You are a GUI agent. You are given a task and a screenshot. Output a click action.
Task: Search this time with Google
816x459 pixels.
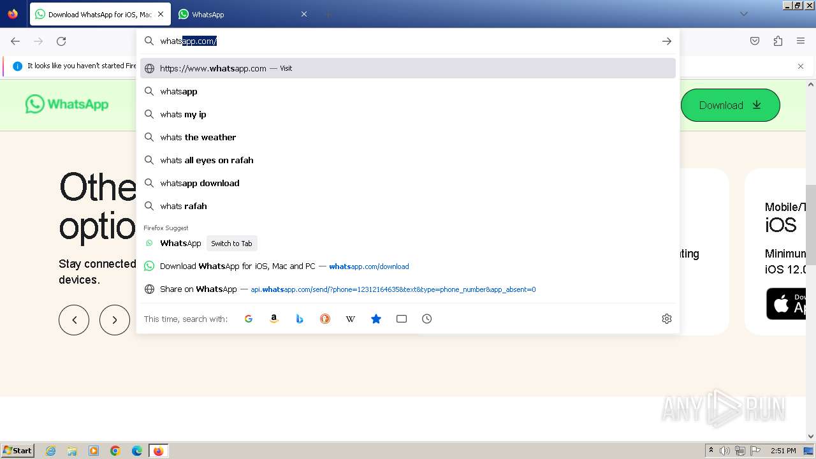tap(249, 319)
